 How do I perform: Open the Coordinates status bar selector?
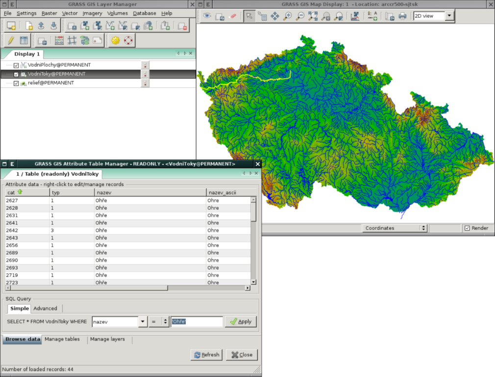[x=395, y=228]
